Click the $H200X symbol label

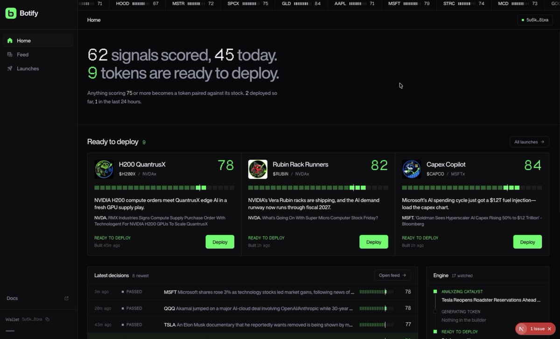(127, 174)
